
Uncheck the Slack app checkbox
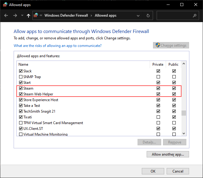point(21,71)
